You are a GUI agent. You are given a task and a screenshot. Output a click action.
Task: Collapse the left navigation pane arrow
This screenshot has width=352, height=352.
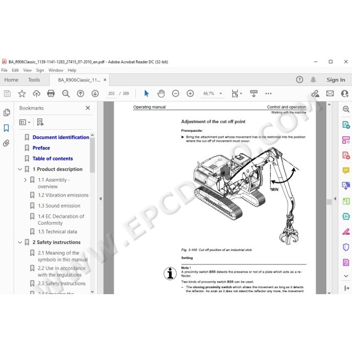pyautogui.click(x=101, y=199)
